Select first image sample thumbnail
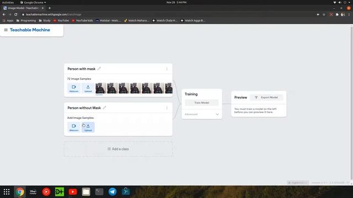Viewport: 353px width, 198px height. point(100,88)
